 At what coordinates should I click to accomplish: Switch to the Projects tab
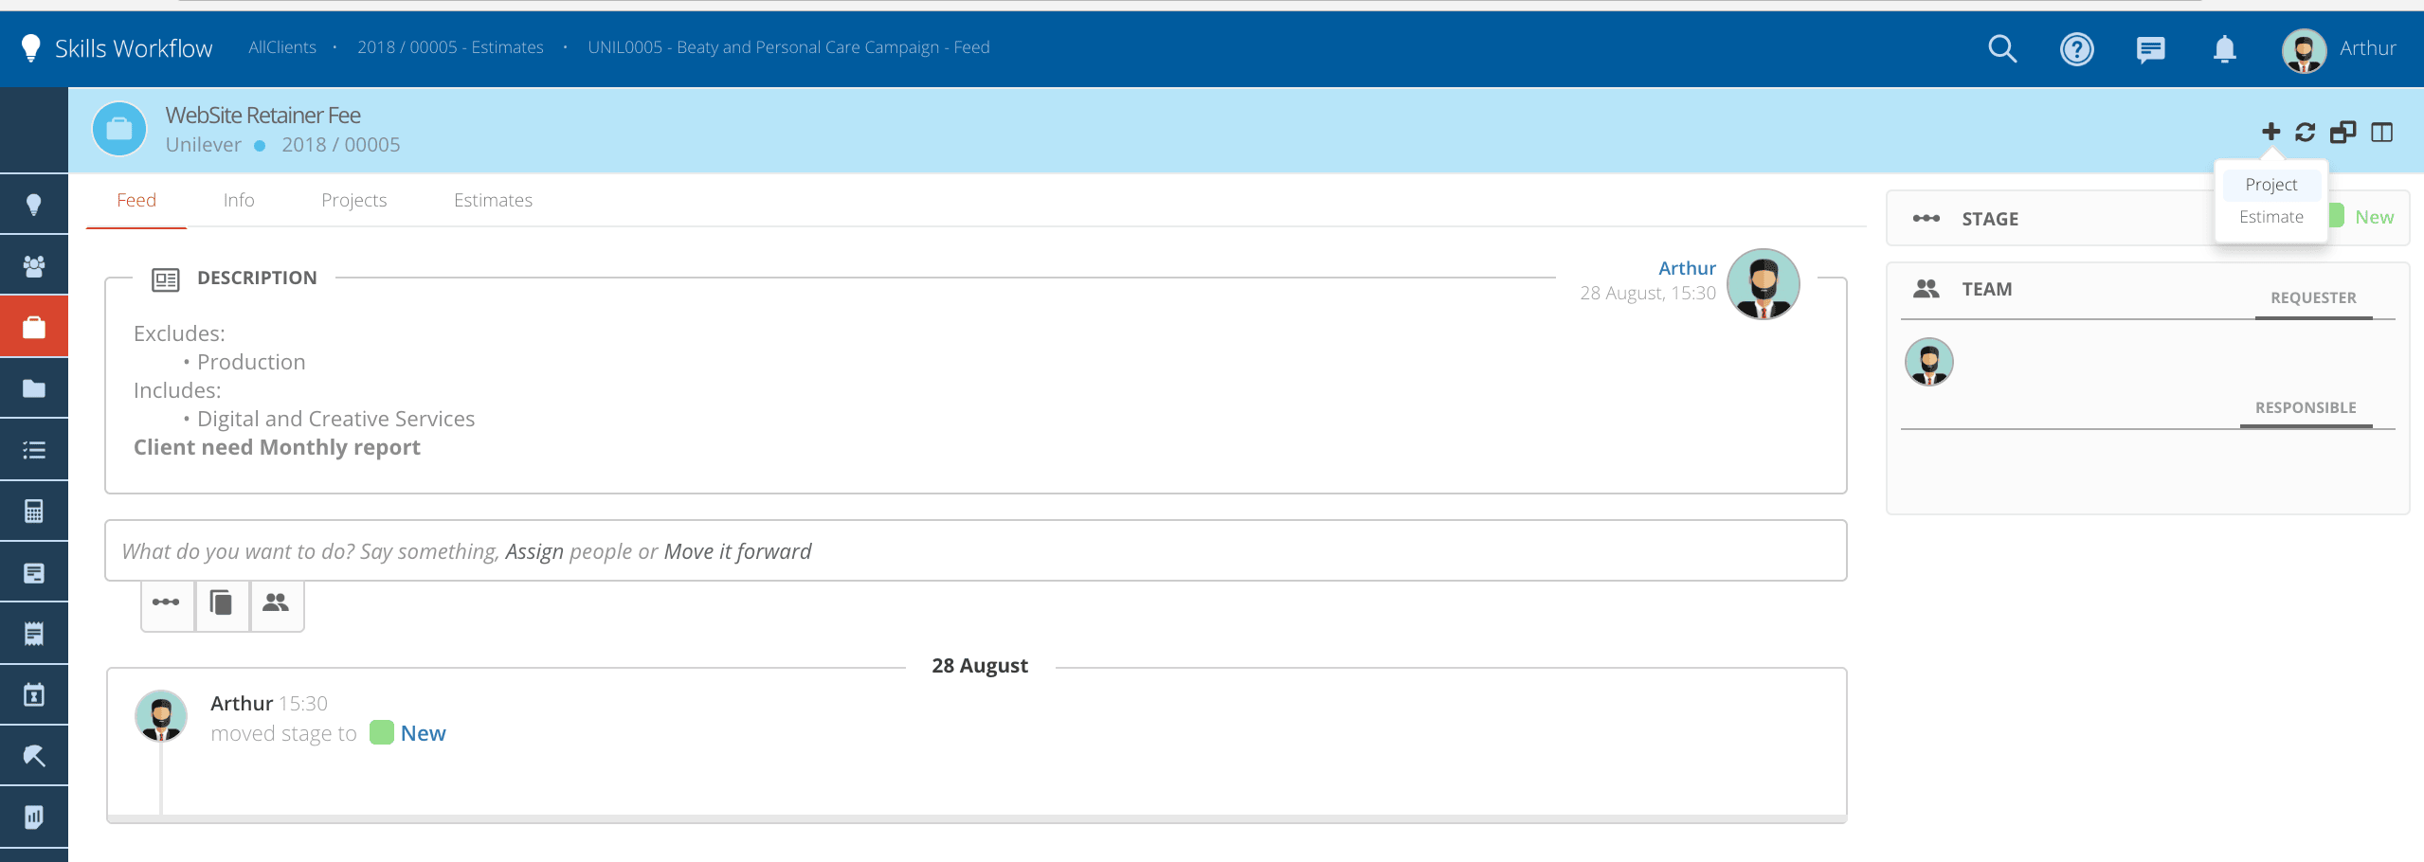[353, 200]
